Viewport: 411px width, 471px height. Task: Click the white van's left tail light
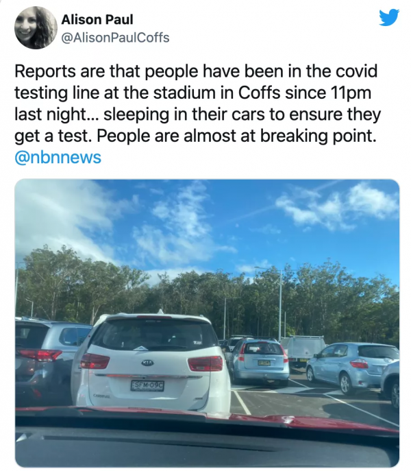tap(95, 361)
